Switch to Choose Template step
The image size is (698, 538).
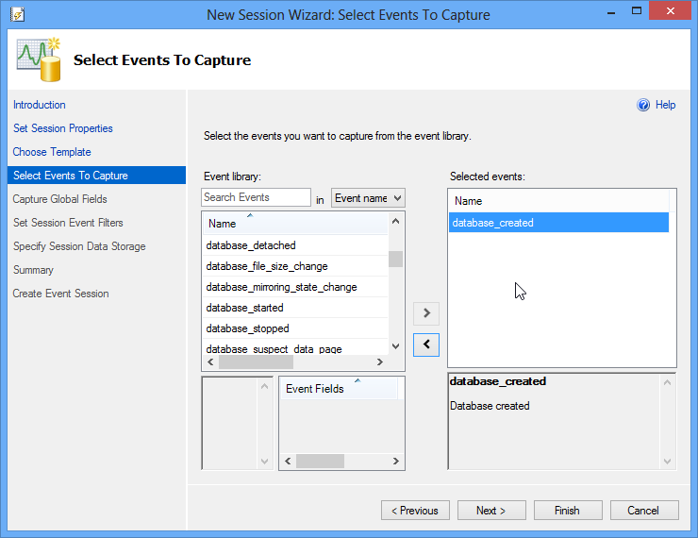click(52, 152)
